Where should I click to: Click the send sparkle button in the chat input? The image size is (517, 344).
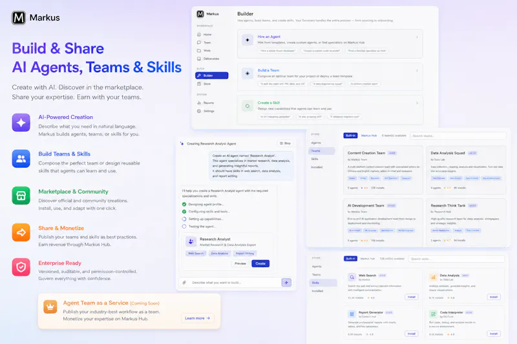(x=286, y=283)
